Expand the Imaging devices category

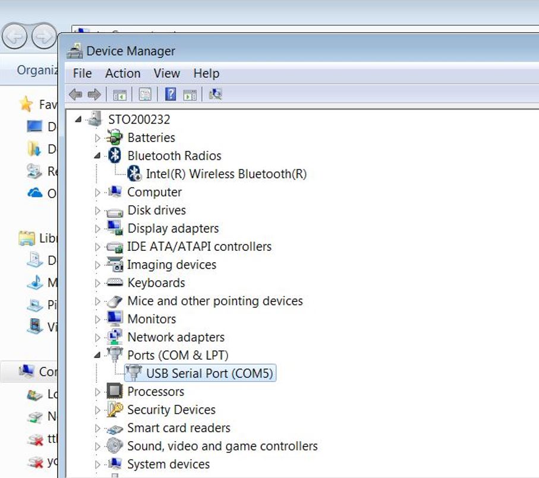pyautogui.click(x=97, y=265)
